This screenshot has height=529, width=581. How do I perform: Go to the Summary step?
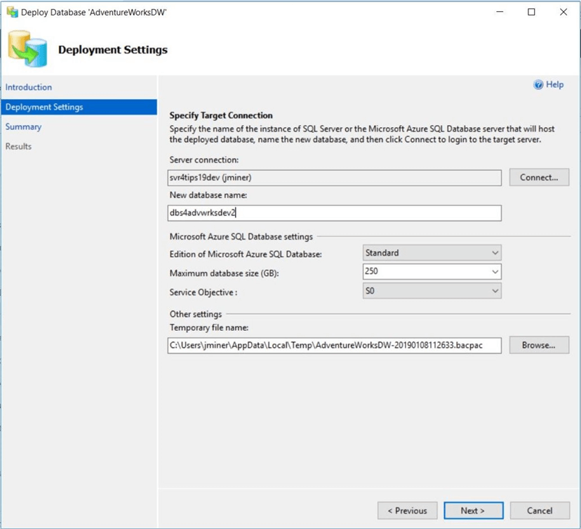point(24,126)
